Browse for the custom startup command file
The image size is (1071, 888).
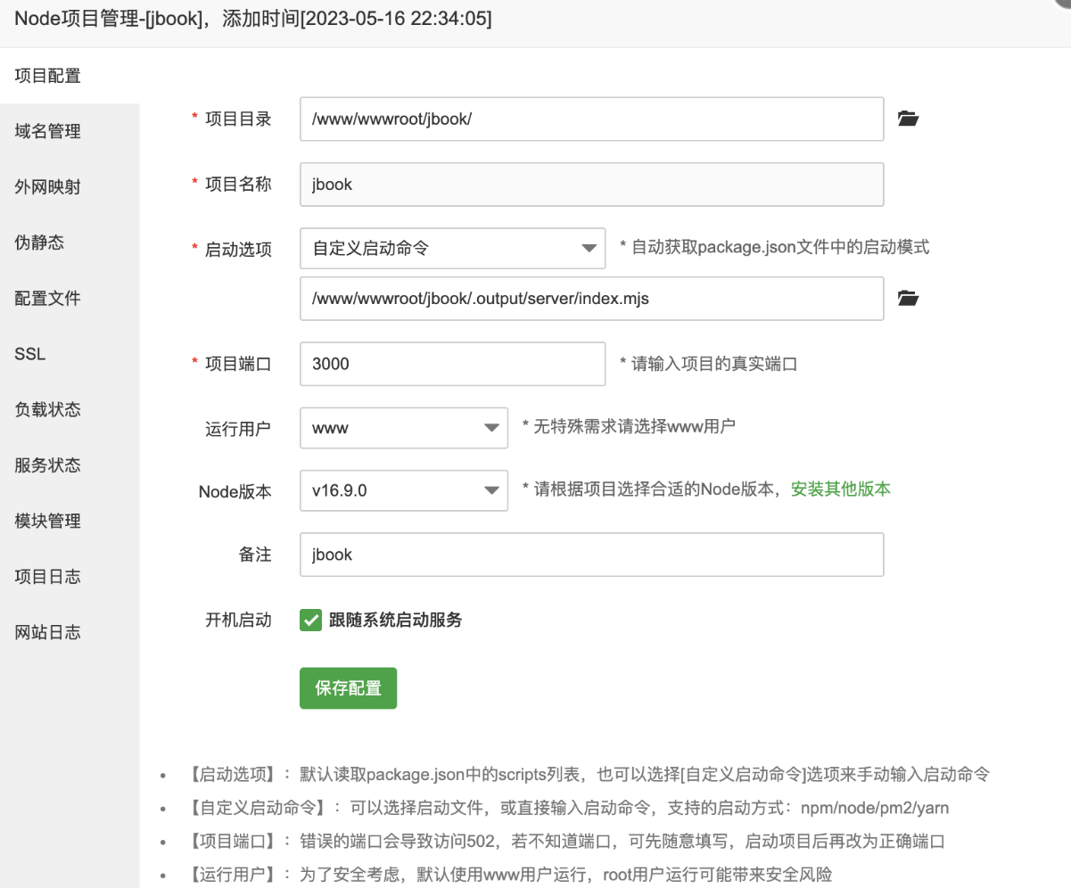tap(907, 299)
